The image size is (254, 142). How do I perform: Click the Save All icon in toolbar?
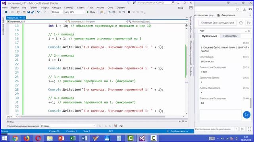33,12
